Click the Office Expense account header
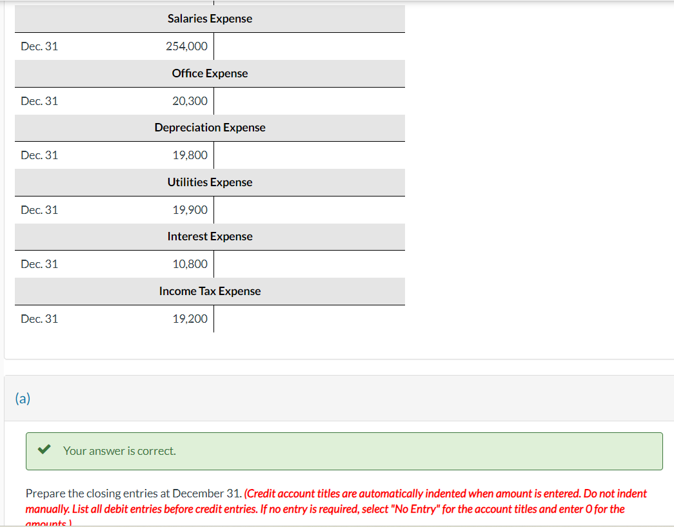The width and height of the screenshot is (674, 527). coord(210,73)
